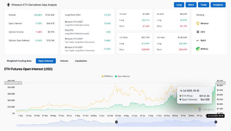Open the Analytics button
231x131 pixels.
click(x=218, y=5)
